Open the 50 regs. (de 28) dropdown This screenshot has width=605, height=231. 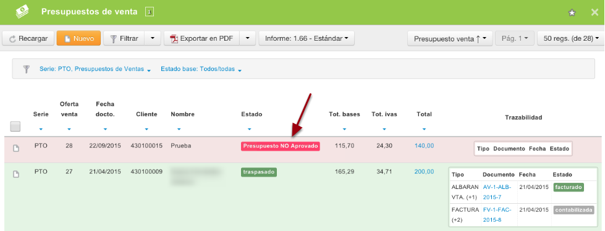pos(570,38)
